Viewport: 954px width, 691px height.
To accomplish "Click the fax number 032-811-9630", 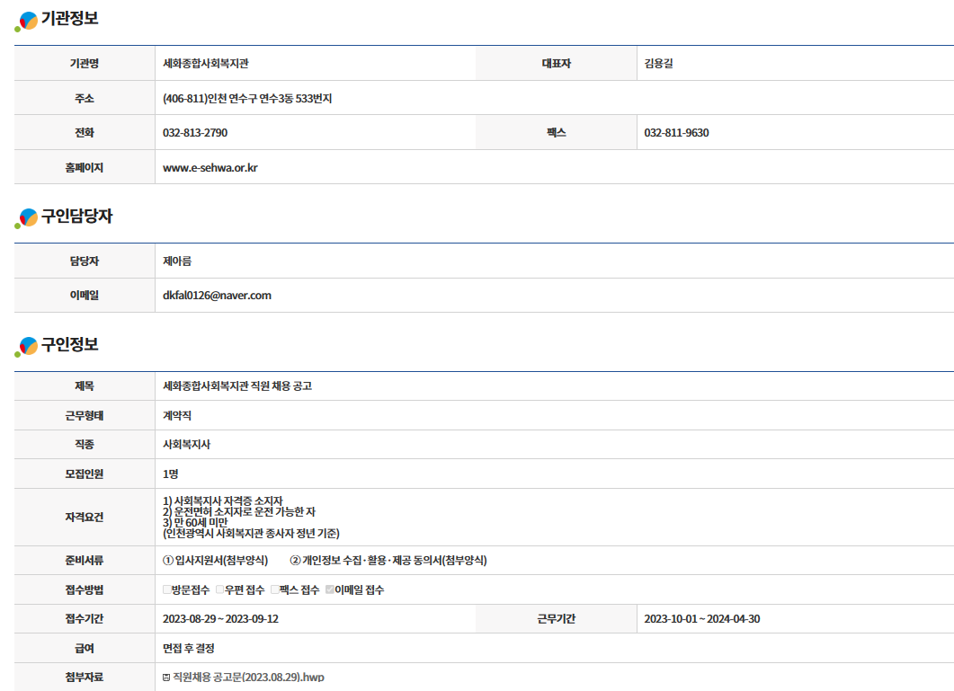I will click(676, 133).
